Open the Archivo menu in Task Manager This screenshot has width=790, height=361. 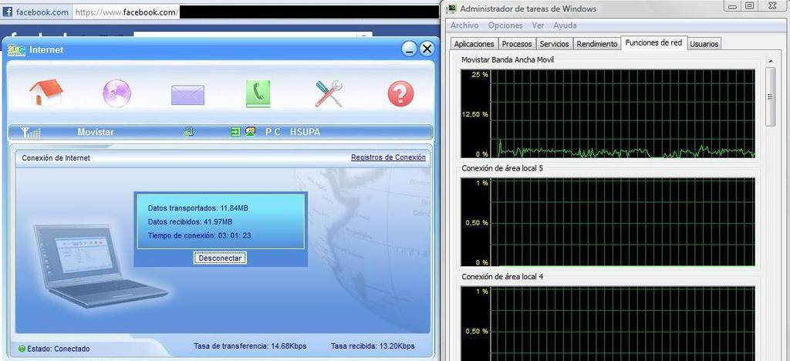[464, 25]
